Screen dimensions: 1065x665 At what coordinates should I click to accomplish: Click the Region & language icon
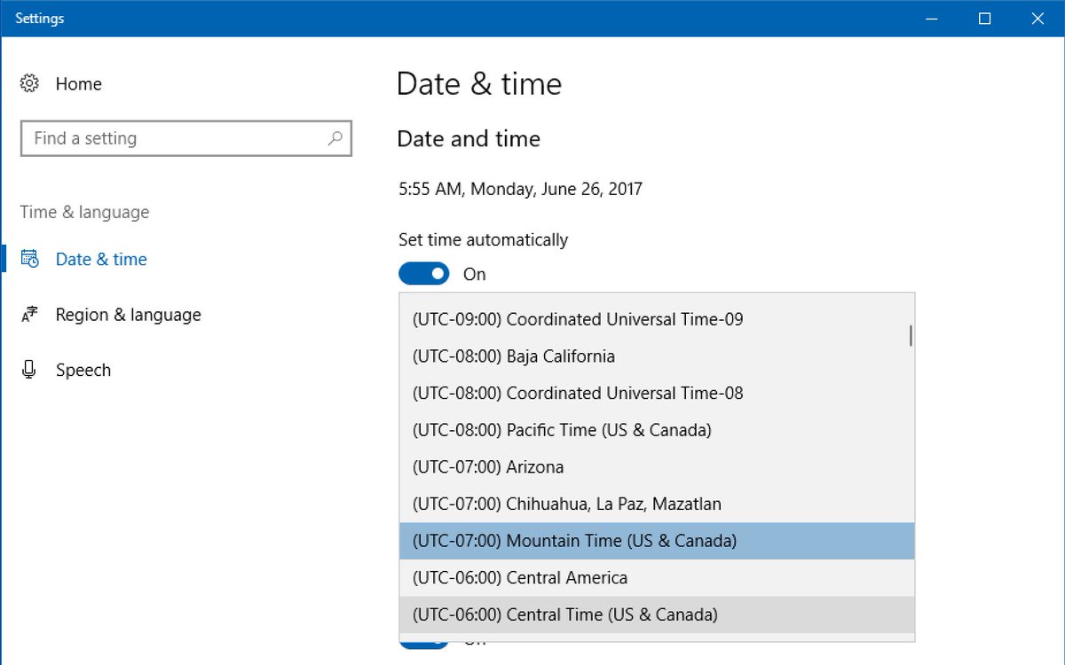(x=29, y=315)
